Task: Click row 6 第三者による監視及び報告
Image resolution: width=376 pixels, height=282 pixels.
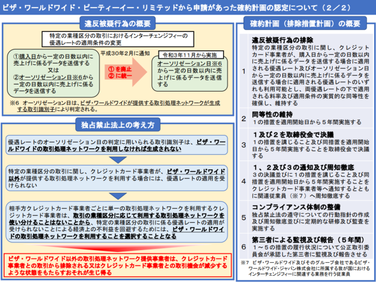Action: point(306,246)
